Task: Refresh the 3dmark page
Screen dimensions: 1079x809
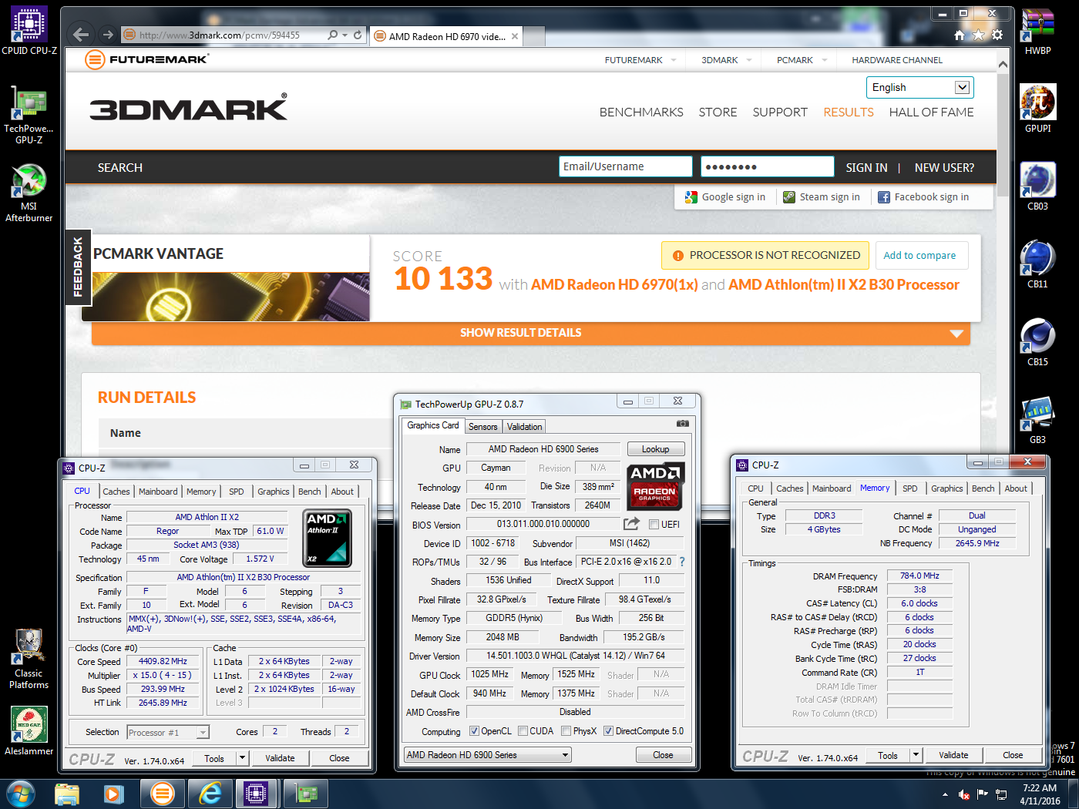Action: 358,35
